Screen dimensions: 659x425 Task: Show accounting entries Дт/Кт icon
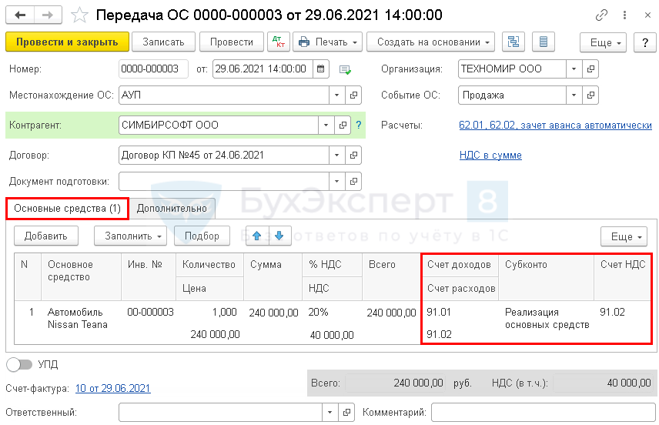[276, 42]
